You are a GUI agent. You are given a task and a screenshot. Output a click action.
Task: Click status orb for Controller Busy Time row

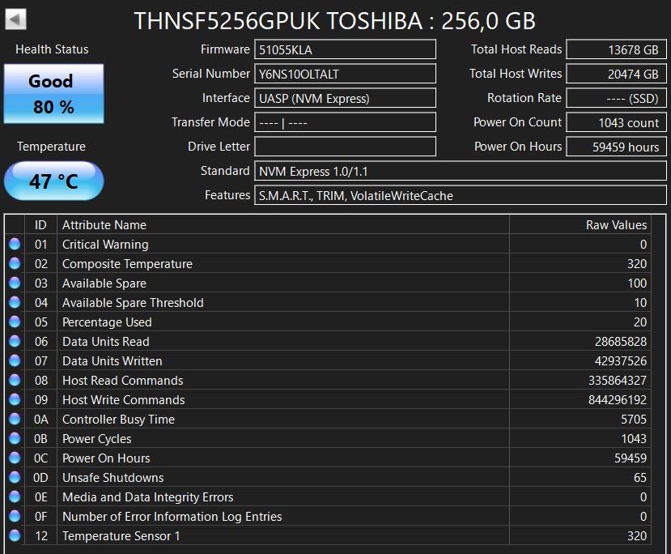[15, 419]
